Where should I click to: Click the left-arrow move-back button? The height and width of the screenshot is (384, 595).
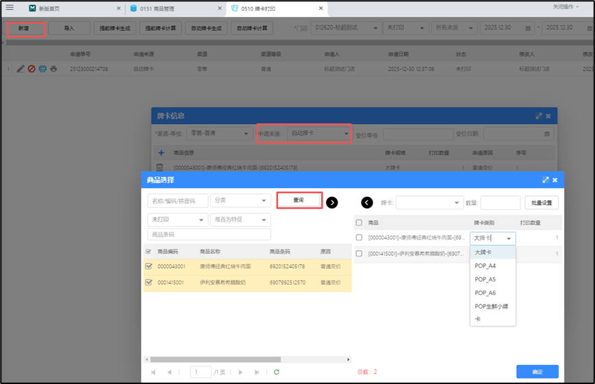(x=367, y=202)
